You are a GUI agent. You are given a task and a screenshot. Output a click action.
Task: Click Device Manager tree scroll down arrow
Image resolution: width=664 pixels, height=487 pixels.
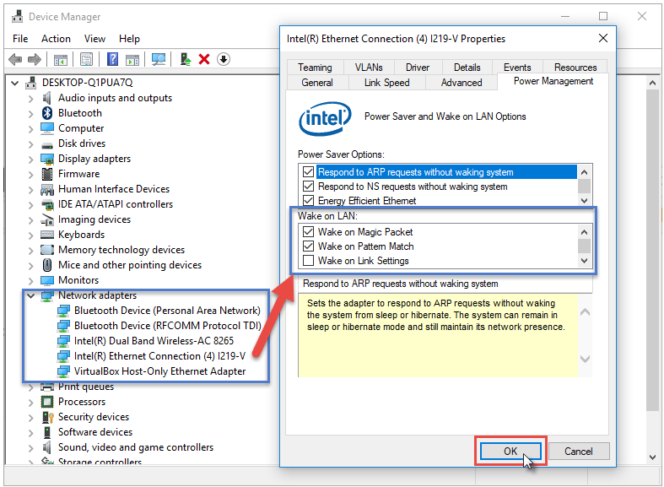[652, 457]
